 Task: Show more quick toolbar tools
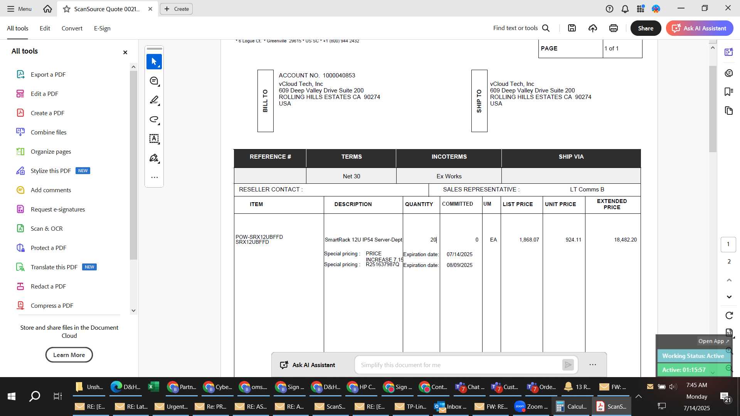[x=154, y=178]
